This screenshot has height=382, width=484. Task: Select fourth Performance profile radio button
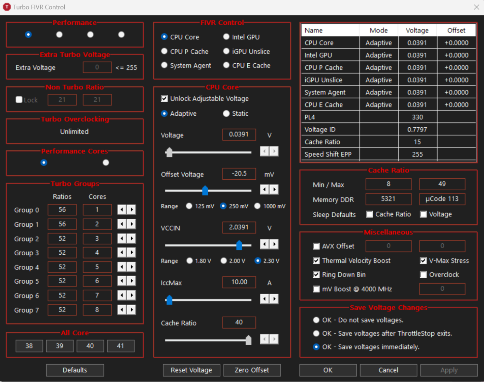(121, 34)
